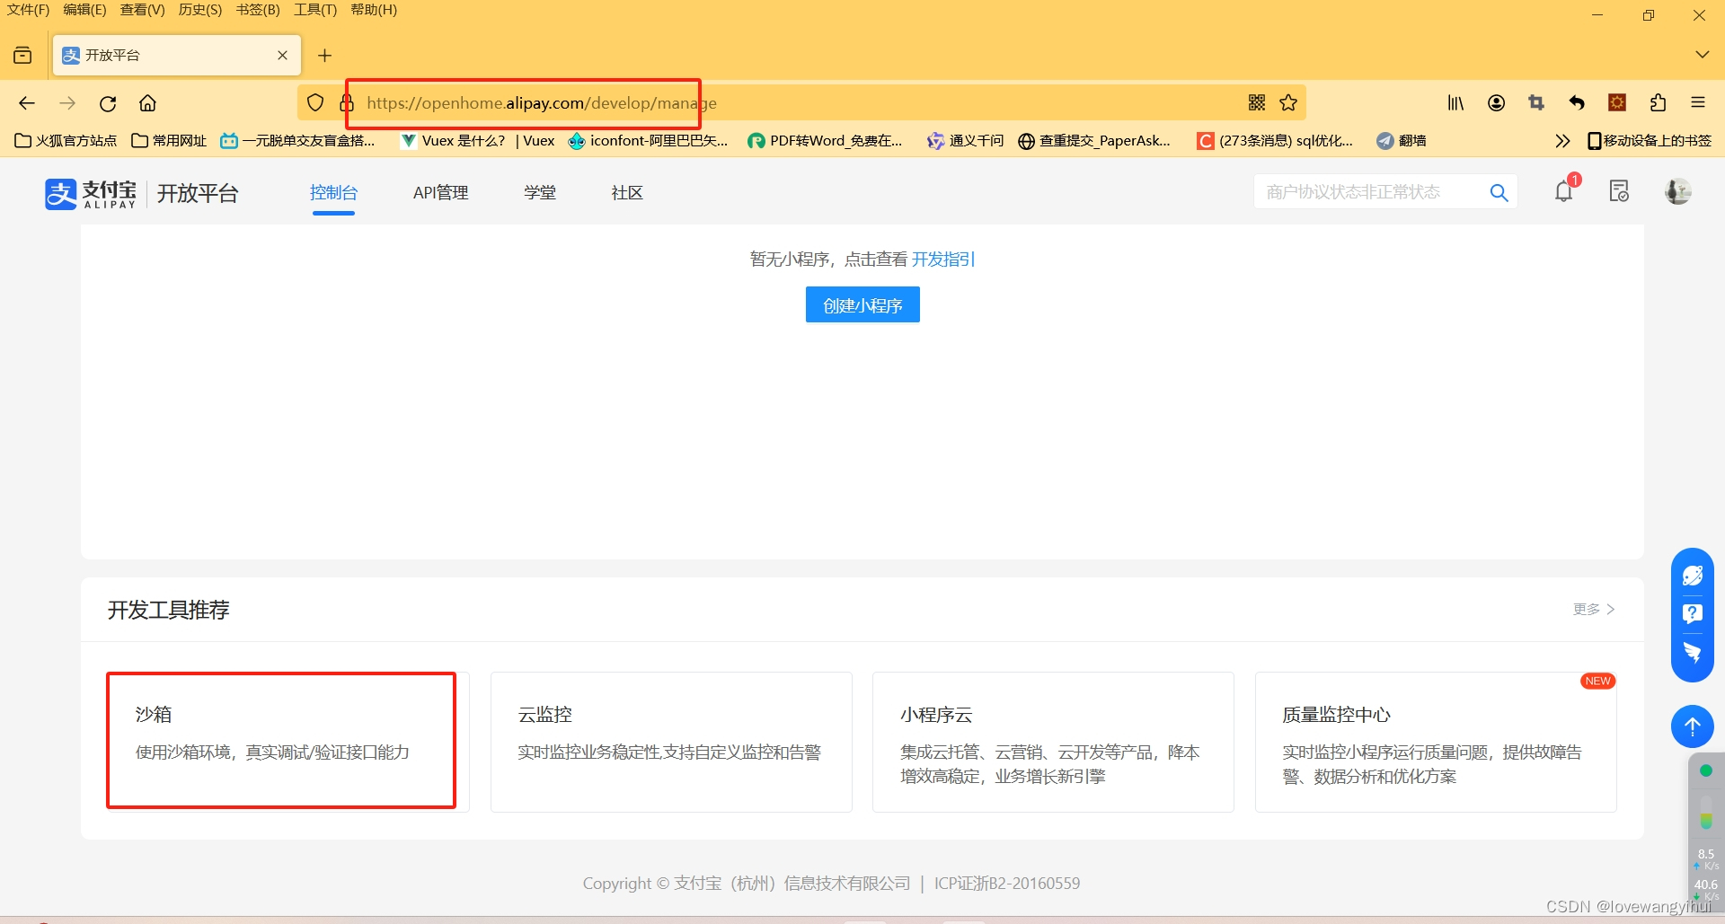This screenshot has width=1725, height=924.
Task: Open the 火狐官方站点 bookmark folder
Action: tap(66, 141)
